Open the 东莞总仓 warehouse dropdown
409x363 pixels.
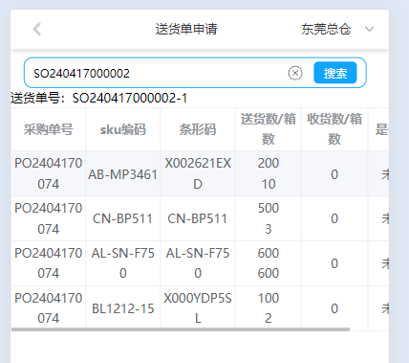[337, 29]
